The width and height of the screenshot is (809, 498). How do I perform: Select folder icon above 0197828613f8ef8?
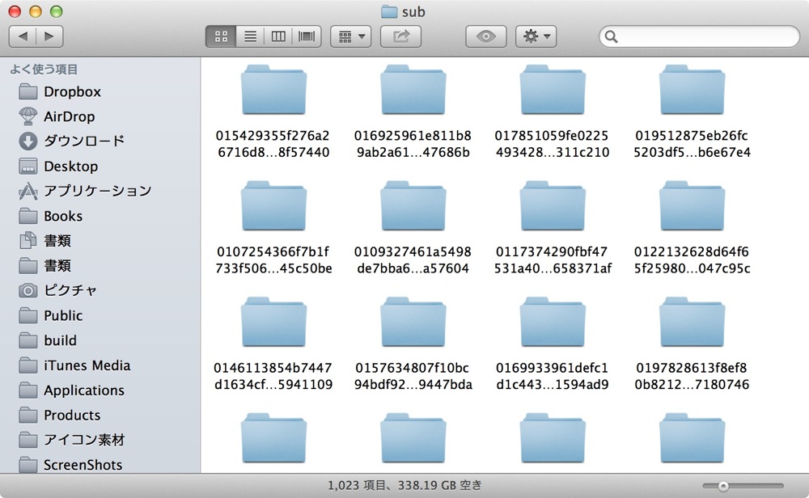point(692,322)
